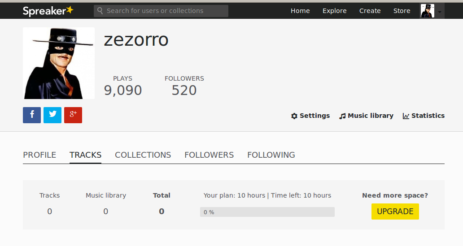Share profile on Google Plus
Viewport: 463px width, 246px height.
pos(73,115)
